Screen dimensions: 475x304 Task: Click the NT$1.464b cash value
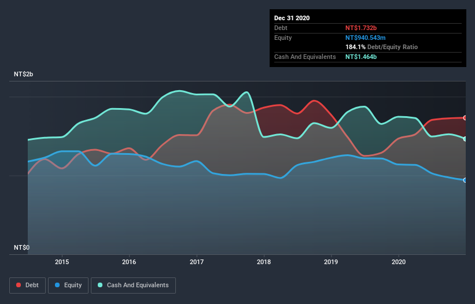361,57
